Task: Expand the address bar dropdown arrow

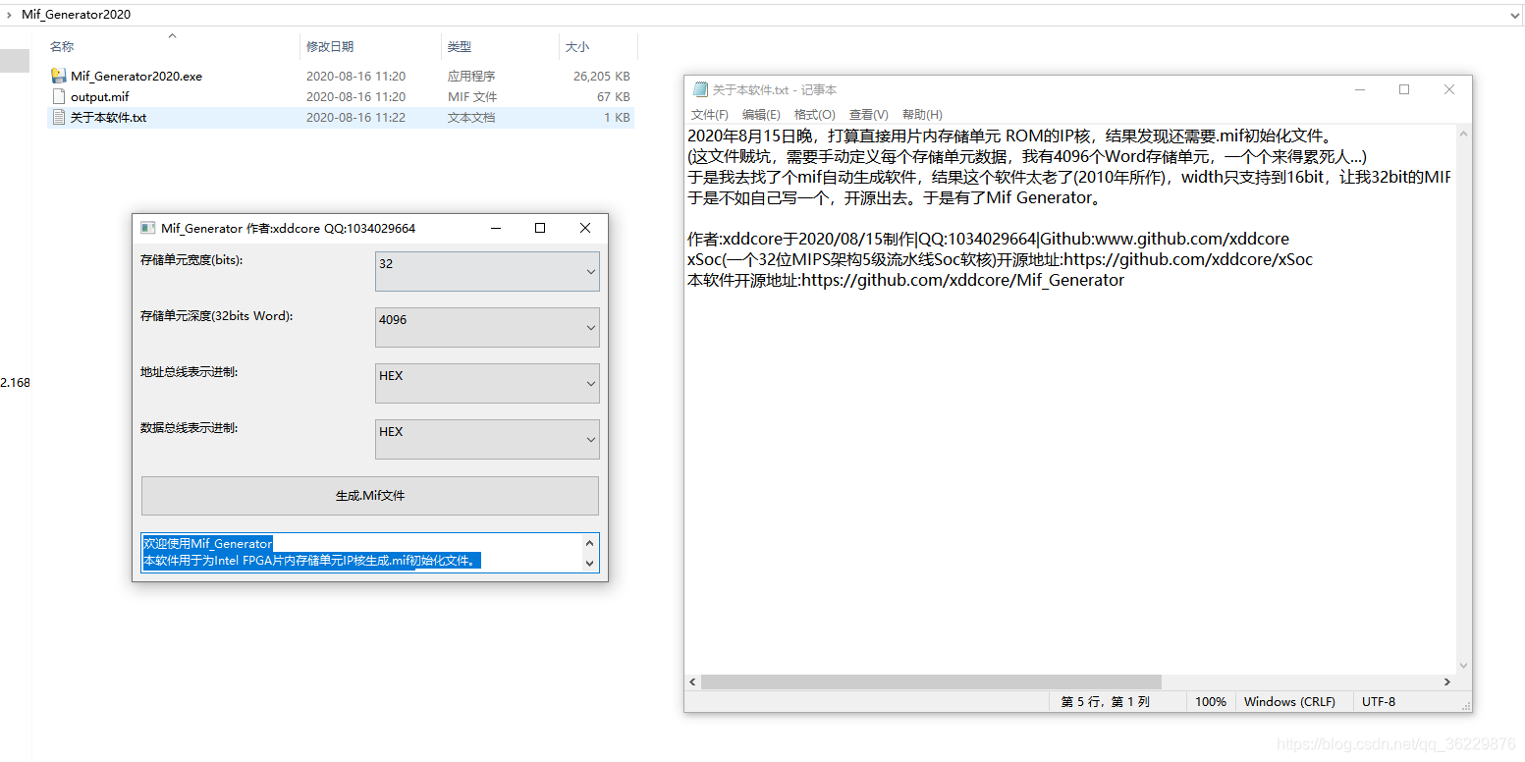Action: (1514, 14)
